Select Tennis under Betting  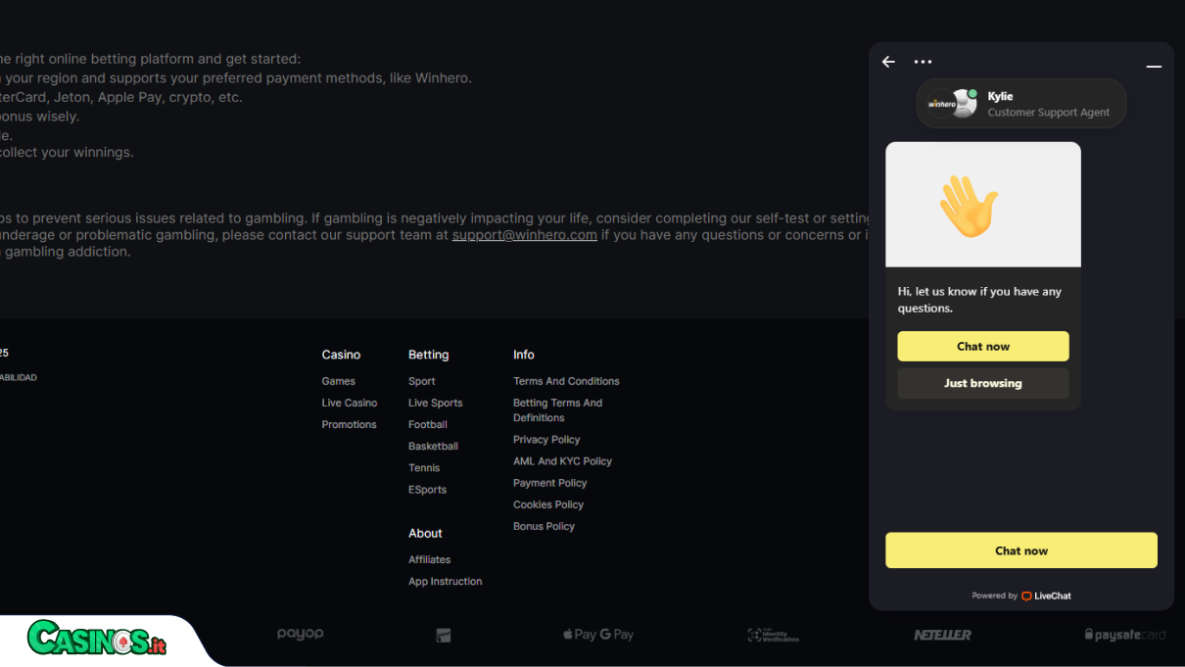(x=424, y=468)
